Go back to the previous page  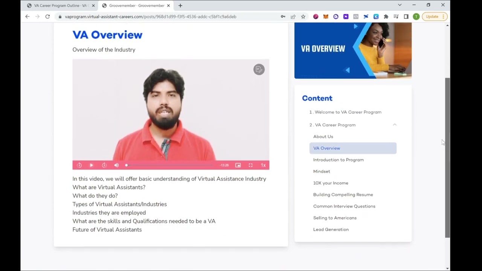coord(27,17)
